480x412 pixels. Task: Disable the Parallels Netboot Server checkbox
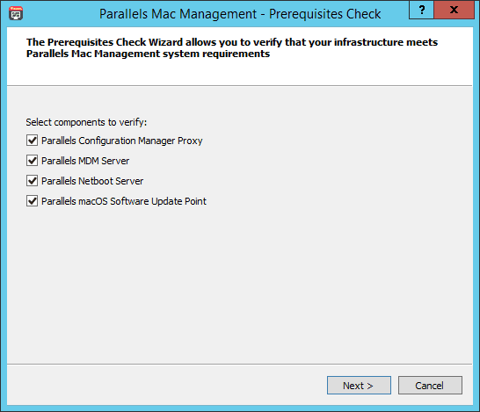(33, 181)
